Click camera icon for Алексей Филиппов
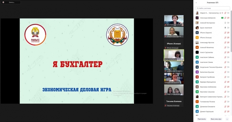 (x=228, y=47)
